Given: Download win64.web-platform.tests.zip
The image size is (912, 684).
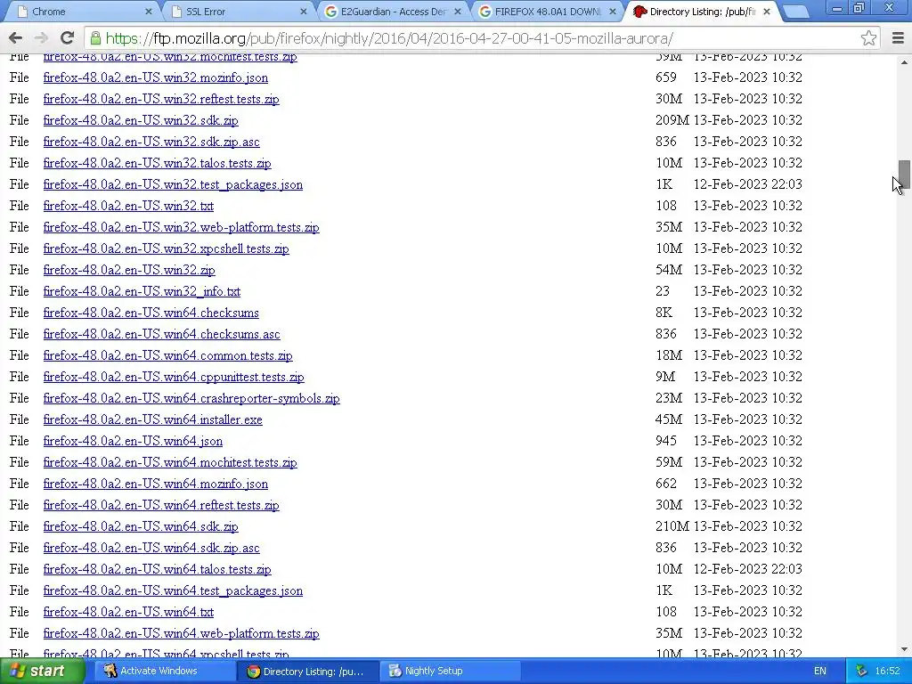Looking at the screenshot, I should click(x=181, y=633).
